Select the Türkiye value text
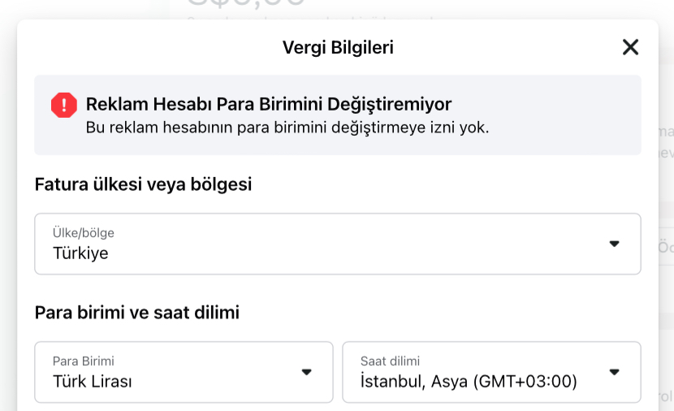 click(x=80, y=253)
